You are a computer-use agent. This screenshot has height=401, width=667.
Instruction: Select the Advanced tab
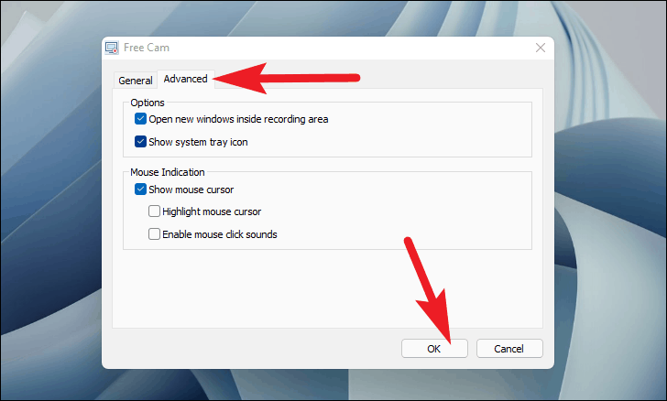[x=185, y=79]
